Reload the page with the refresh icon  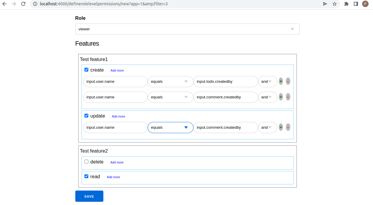(23, 4)
